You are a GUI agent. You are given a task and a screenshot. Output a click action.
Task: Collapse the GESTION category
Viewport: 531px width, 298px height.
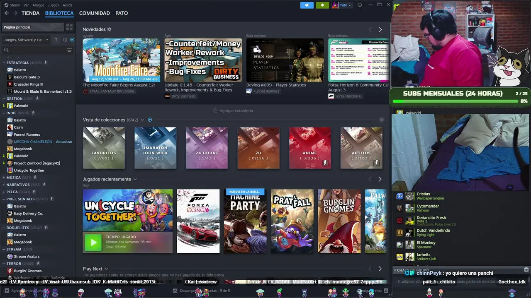tap(4, 99)
